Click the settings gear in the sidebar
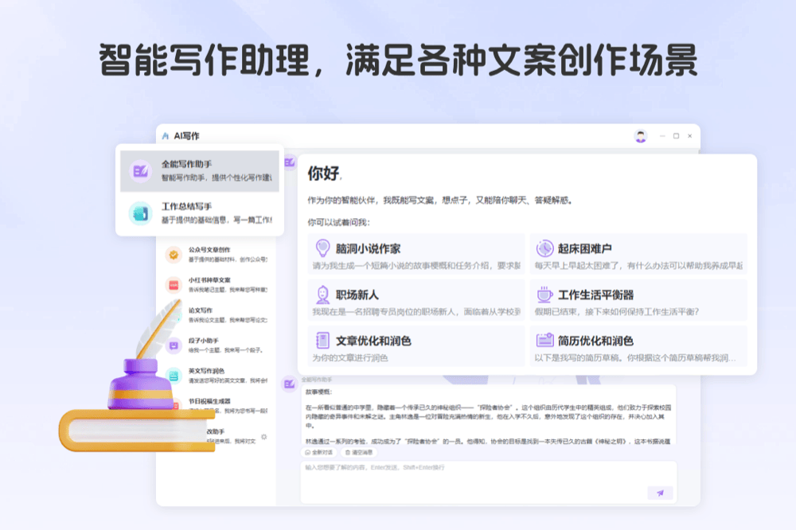Viewport: 796px width, 530px height. (x=264, y=437)
